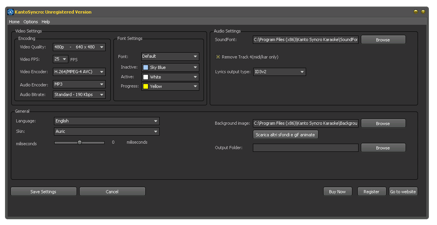Browse for a Background image
The width and height of the screenshot is (437, 225).
pos(383,123)
